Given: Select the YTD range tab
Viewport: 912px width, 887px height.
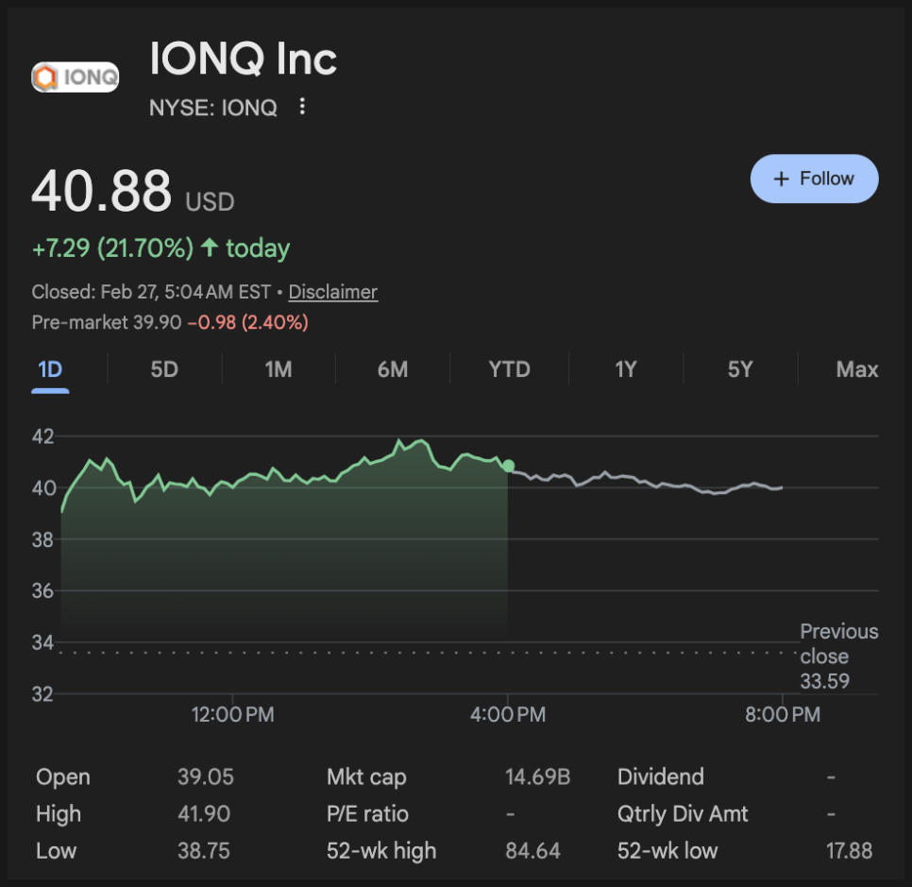Looking at the screenshot, I should [509, 369].
